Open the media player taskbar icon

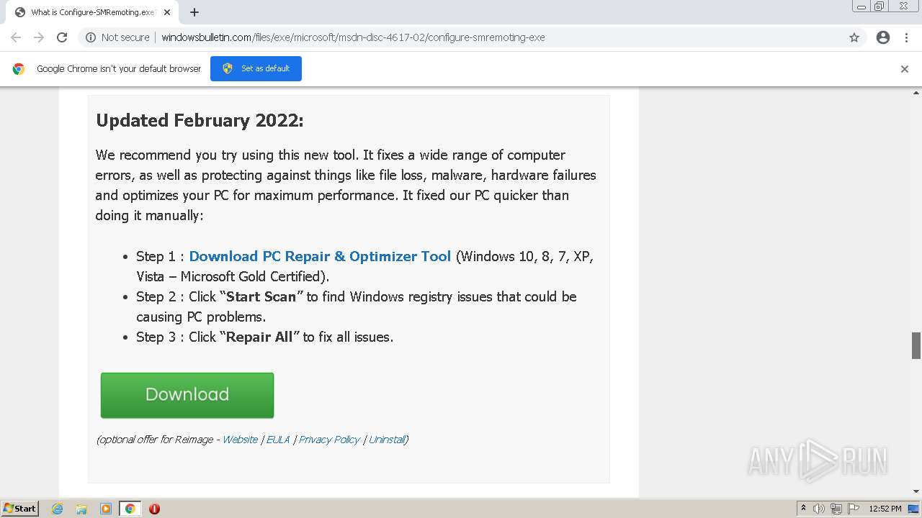[106, 509]
